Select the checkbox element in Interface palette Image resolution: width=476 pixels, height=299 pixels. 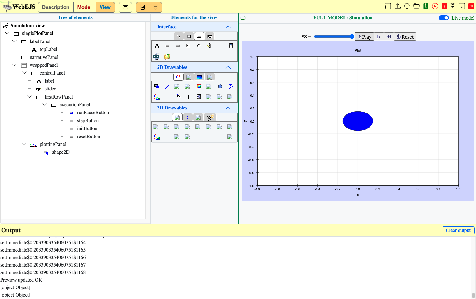pos(188,46)
